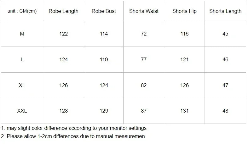
Task: Click the unit CM(cm) header cell
Action: [22, 11]
